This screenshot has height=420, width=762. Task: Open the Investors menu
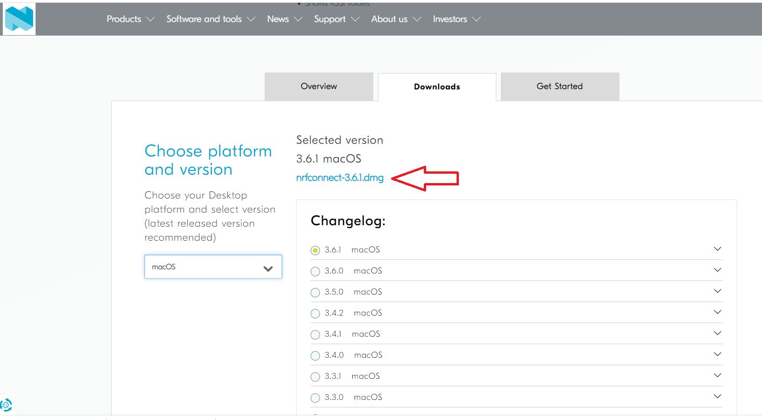[457, 19]
